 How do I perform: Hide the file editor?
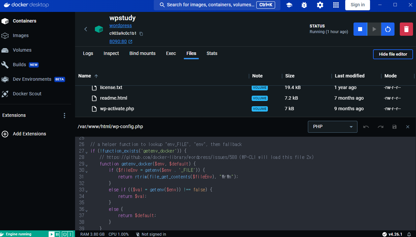coord(393,54)
